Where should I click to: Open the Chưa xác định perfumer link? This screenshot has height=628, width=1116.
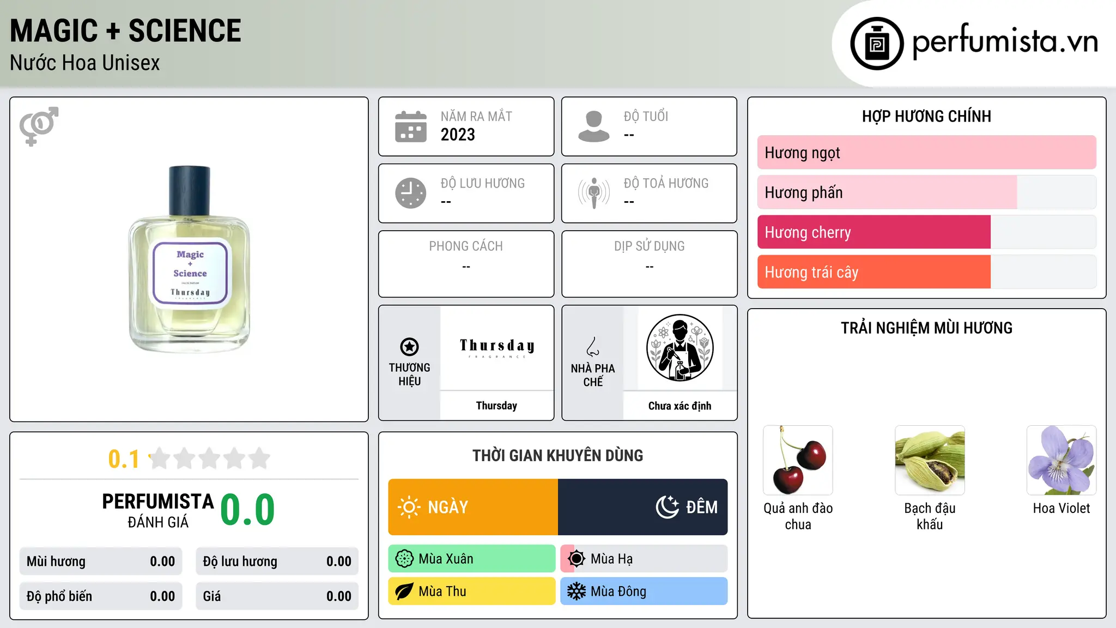(x=680, y=406)
